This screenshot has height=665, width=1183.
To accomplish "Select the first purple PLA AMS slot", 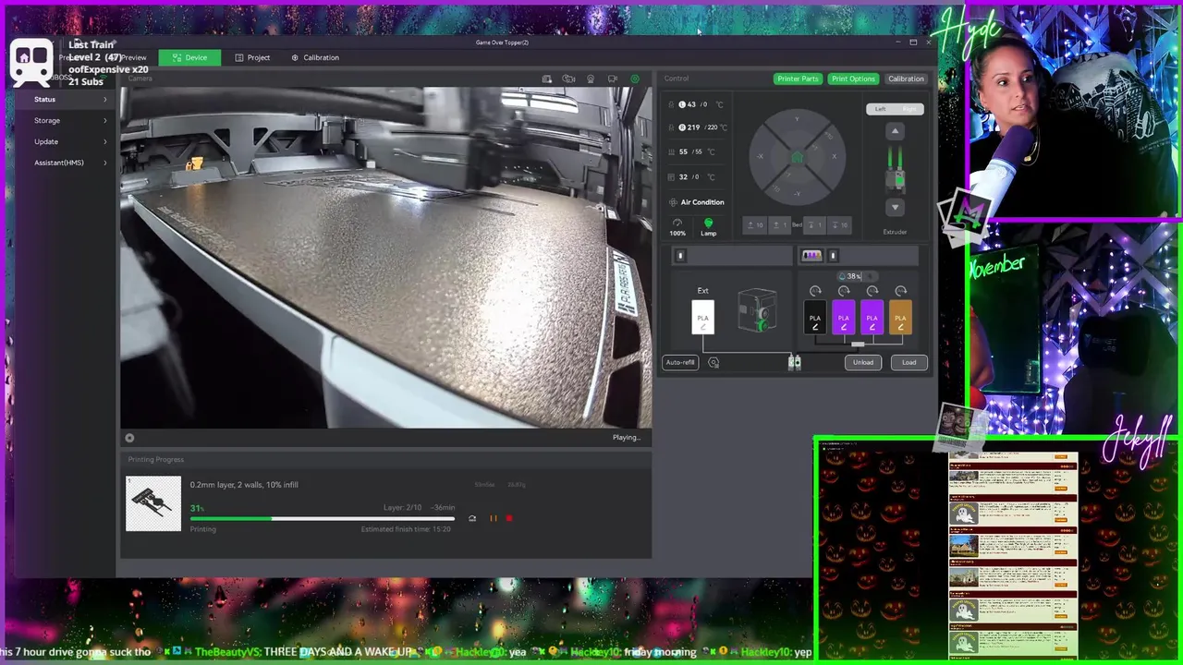I will 844,318.
